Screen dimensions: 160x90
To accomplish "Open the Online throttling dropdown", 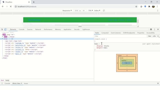I will coord(97,10).
